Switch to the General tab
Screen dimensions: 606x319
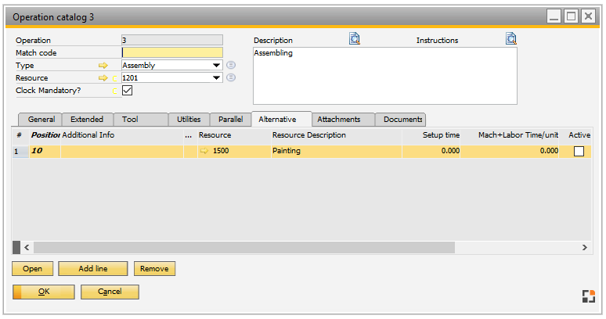[41, 120]
